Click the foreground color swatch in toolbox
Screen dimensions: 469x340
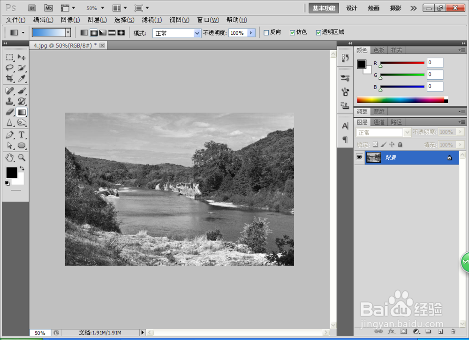pyautogui.click(x=12, y=173)
